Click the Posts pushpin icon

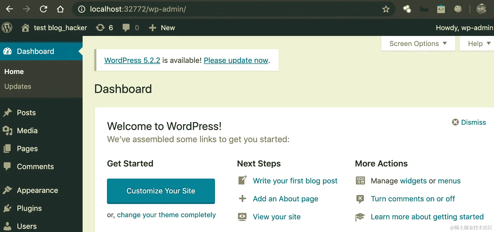click(x=7, y=113)
